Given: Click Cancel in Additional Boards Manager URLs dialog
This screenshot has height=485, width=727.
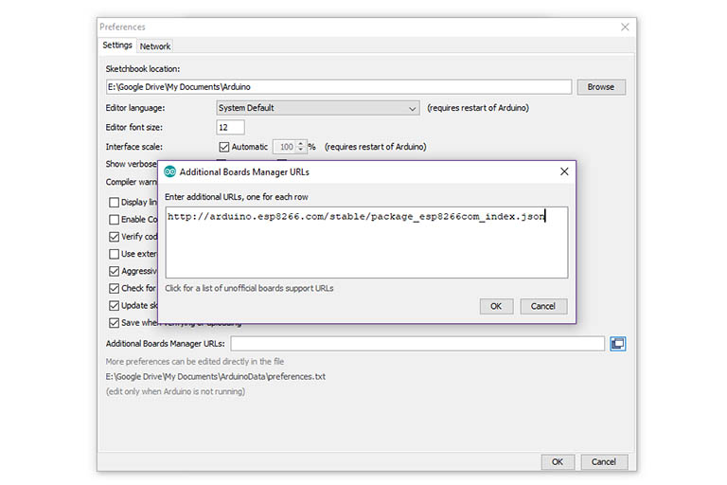Looking at the screenshot, I should coord(543,306).
